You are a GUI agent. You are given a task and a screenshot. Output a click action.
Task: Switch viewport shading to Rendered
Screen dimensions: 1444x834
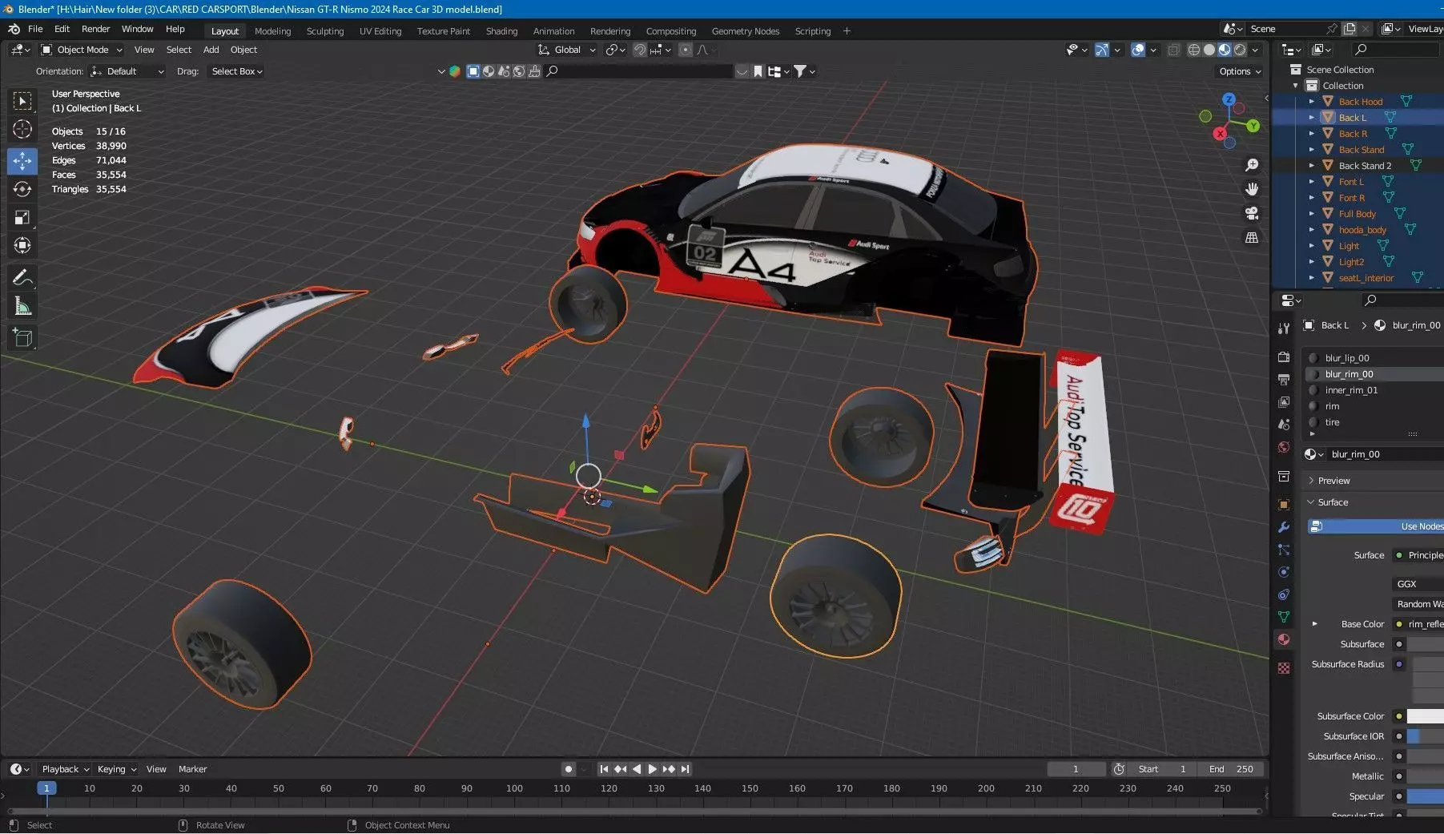click(x=1240, y=50)
